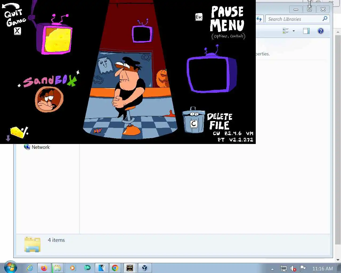Toggle the Explorer preview pane icon
Screen dimensions: 341x273
306,31
